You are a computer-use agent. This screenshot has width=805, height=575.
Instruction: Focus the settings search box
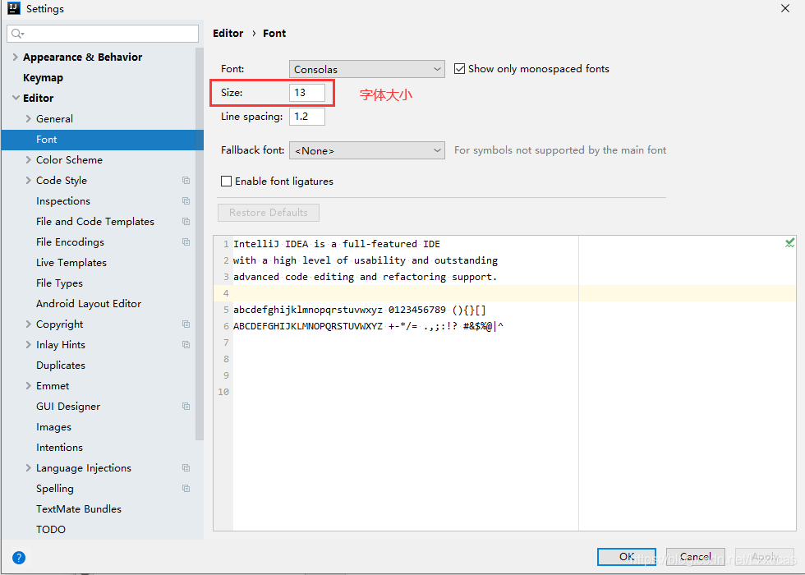click(103, 34)
